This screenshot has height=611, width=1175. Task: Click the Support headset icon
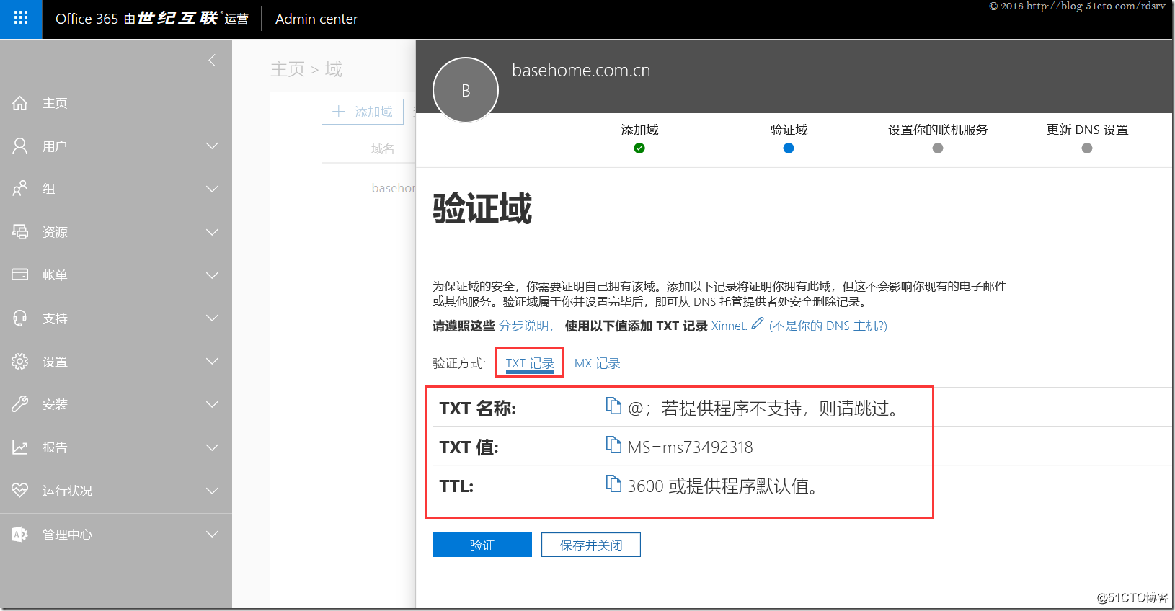click(20, 318)
